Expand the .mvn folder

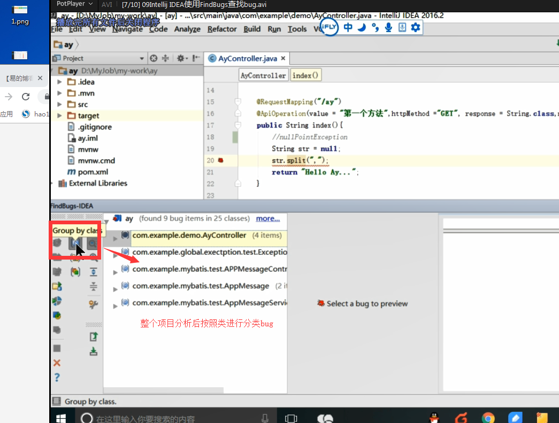59,93
